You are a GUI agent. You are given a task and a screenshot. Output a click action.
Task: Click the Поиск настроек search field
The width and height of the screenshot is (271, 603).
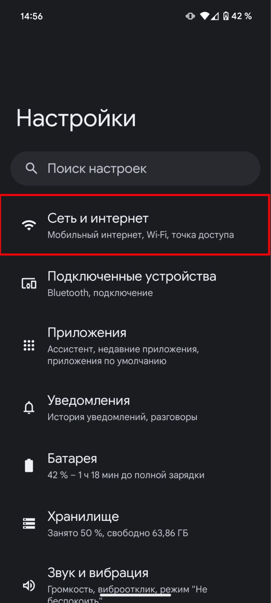coord(135,168)
